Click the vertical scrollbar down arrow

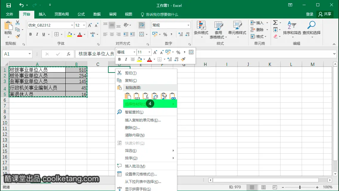(335, 174)
